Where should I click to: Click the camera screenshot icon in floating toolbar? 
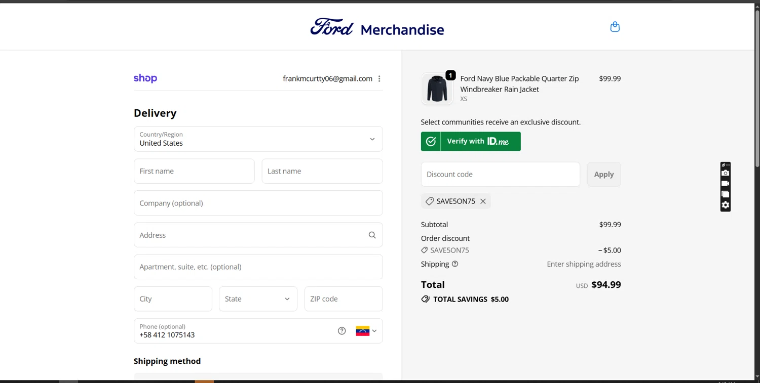[726, 173]
